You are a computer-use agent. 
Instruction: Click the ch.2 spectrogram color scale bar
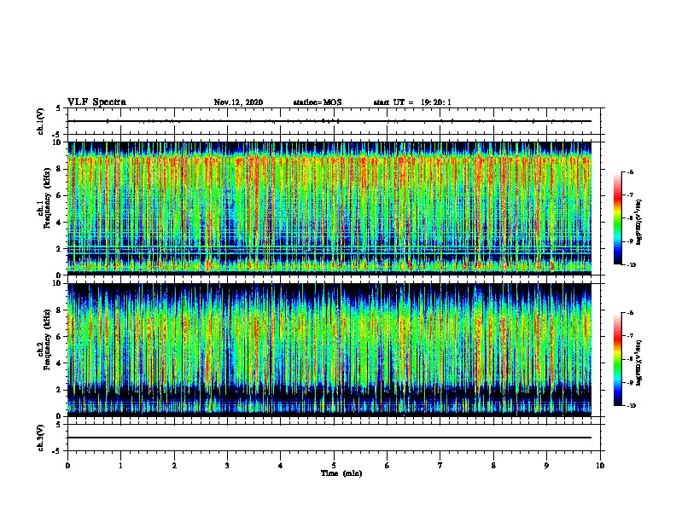click(x=618, y=359)
